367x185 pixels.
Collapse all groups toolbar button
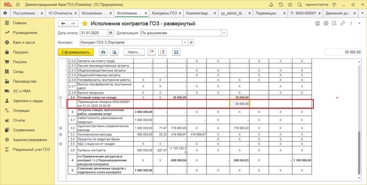coord(151,52)
